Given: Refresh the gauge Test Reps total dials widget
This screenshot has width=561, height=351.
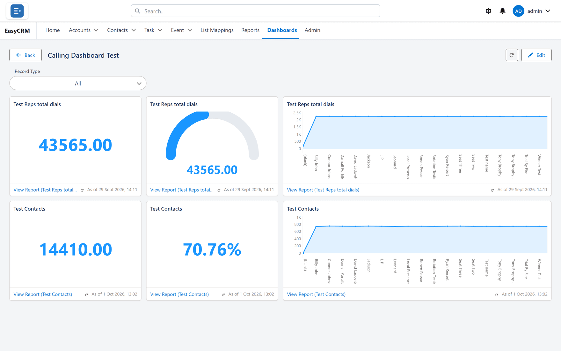Looking at the screenshot, I should (x=219, y=190).
